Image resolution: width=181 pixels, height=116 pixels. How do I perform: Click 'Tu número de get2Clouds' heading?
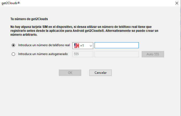coord(29,19)
